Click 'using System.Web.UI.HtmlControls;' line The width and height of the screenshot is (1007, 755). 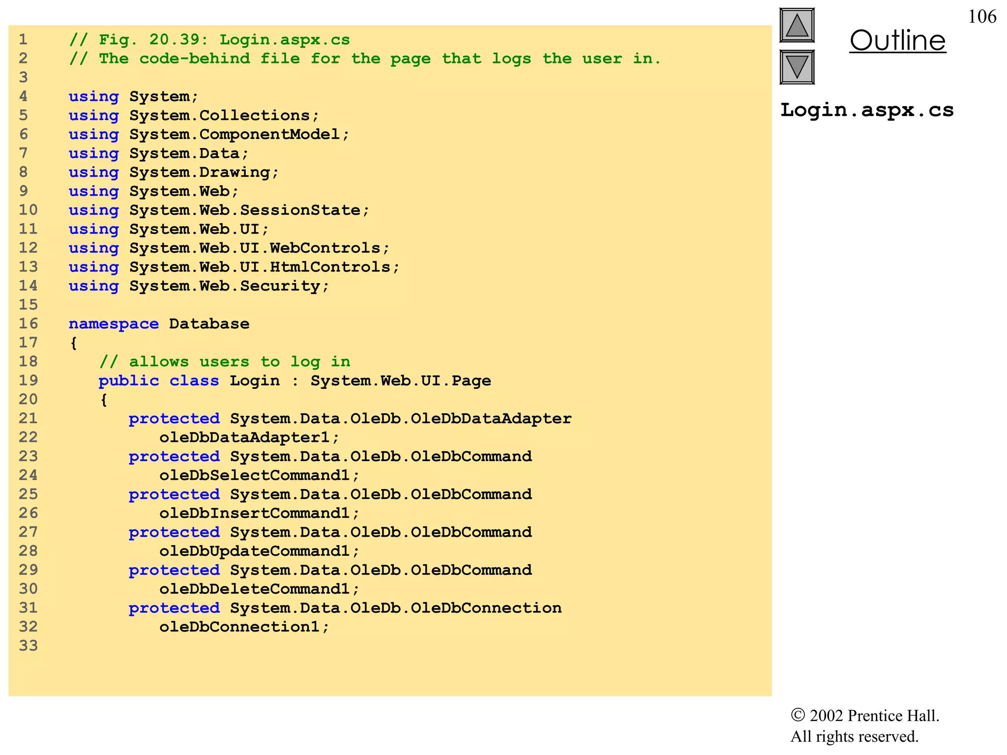point(234,267)
